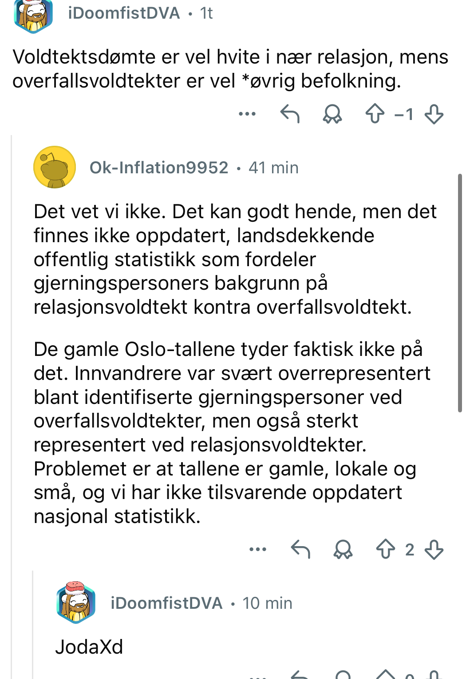Viewport: 466px width, 679px height.
Task: Open more options for top iDoomfistDVA comment
Action: (x=247, y=114)
